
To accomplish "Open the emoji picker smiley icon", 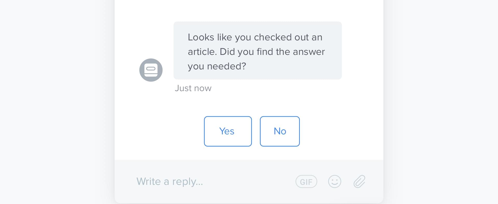I will (335, 181).
